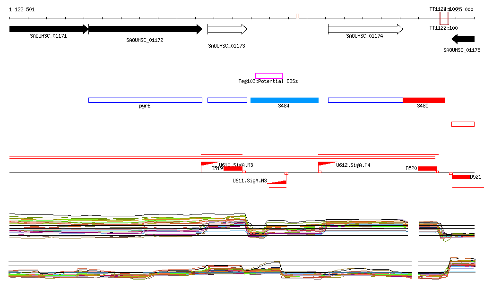The width and height of the screenshot is (484, 288).
Task: Click the 1 122 501 coordinate label
Action: [x=22, y=9]
